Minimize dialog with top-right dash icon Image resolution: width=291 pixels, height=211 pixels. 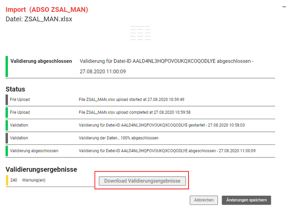pos(284,7)
